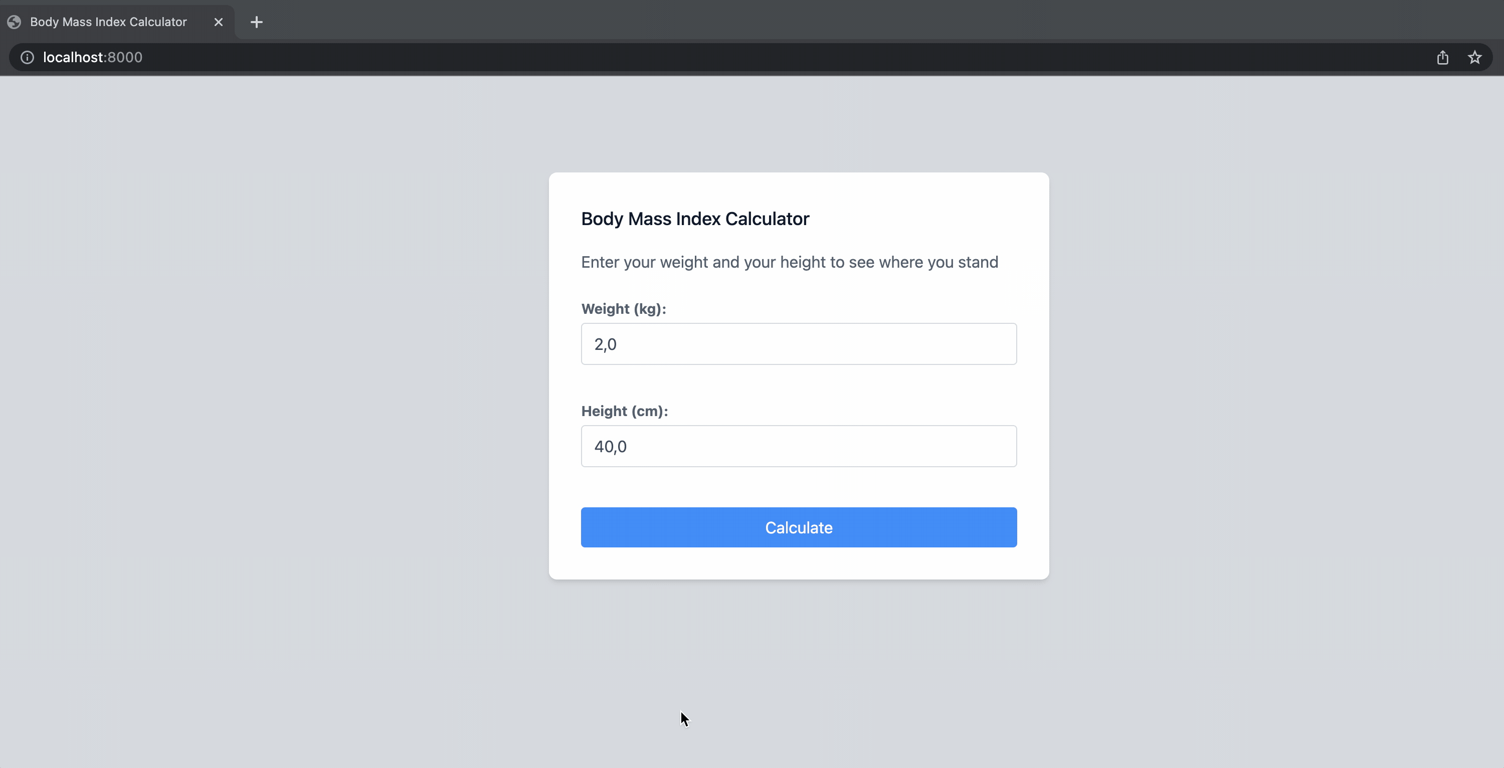Click the height input showing 40,0

point(799,446)
